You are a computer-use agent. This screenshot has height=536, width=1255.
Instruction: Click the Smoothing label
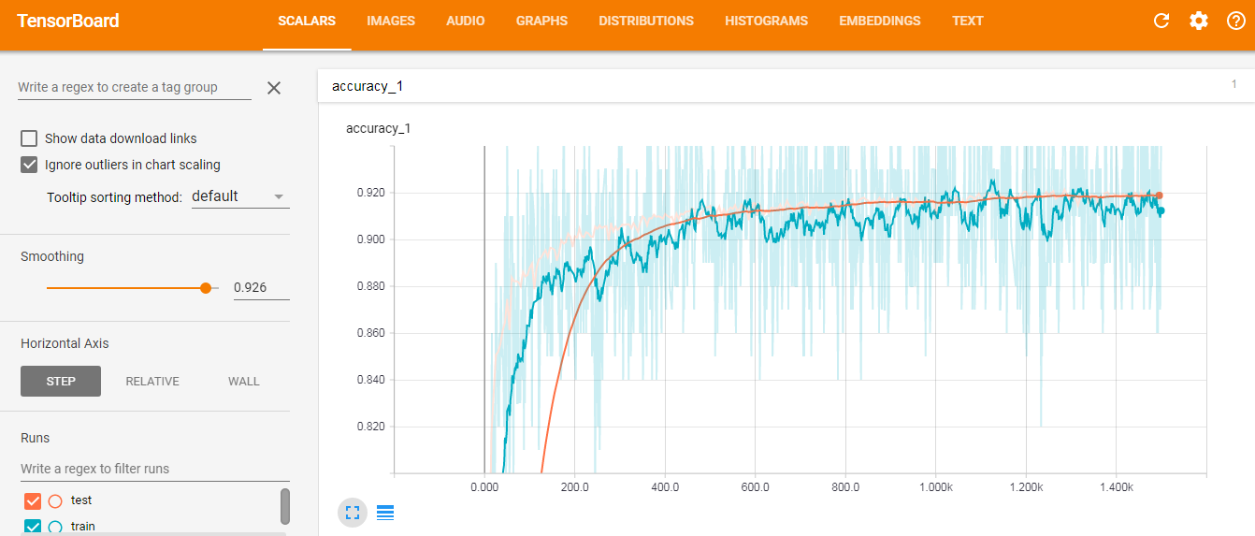pos(52,256)
